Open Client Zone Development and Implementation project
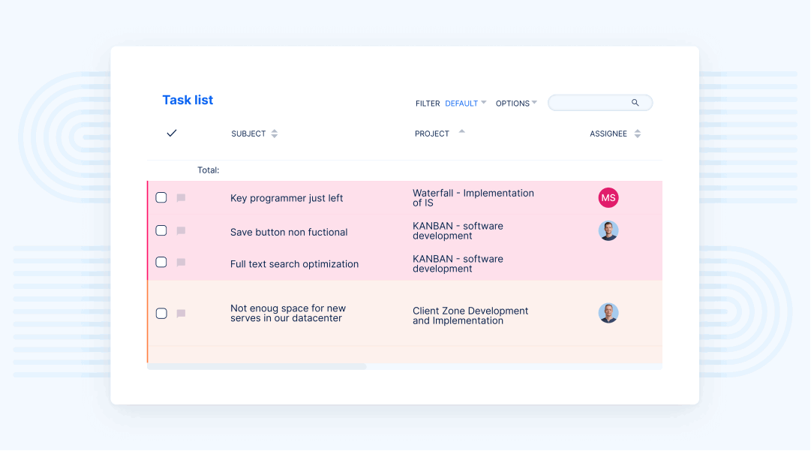This screenshot has width=811, height=451. [470, 316]
